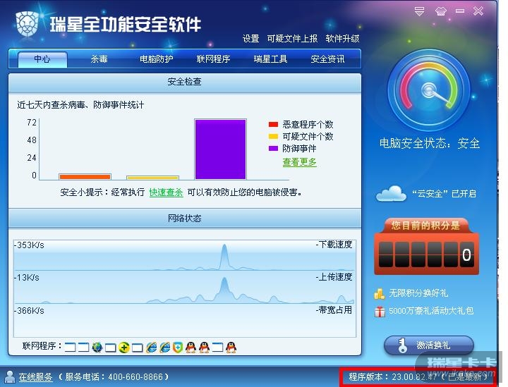Viewport: 508px width, 387px height.
Task: Open 设置 settings
Action: [250, 39]
